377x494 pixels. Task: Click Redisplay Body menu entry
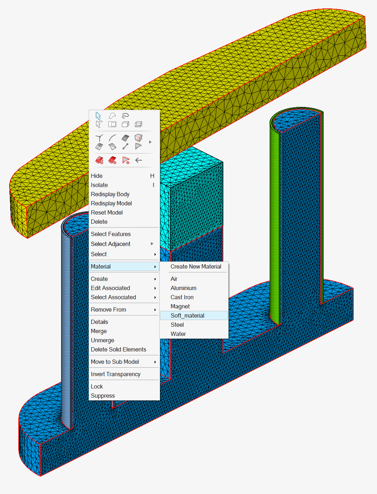(124, 194)
